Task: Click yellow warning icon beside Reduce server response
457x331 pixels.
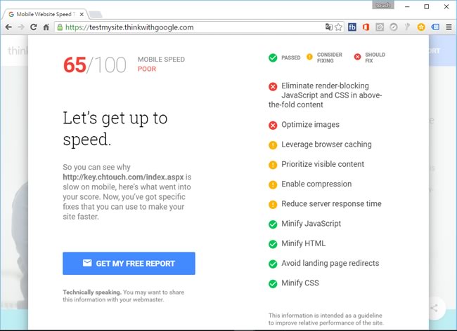Action: tap(273, 205)
